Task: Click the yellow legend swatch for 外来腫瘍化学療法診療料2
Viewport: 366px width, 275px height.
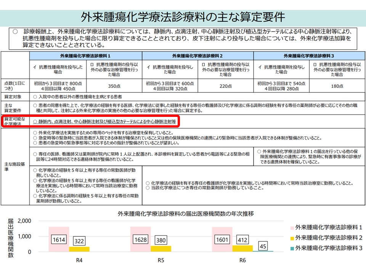Action: click(292, 238)
